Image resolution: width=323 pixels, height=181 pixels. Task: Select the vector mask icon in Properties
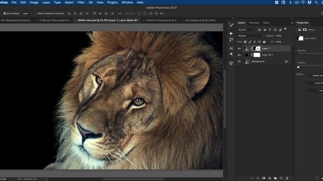[305, 30]
